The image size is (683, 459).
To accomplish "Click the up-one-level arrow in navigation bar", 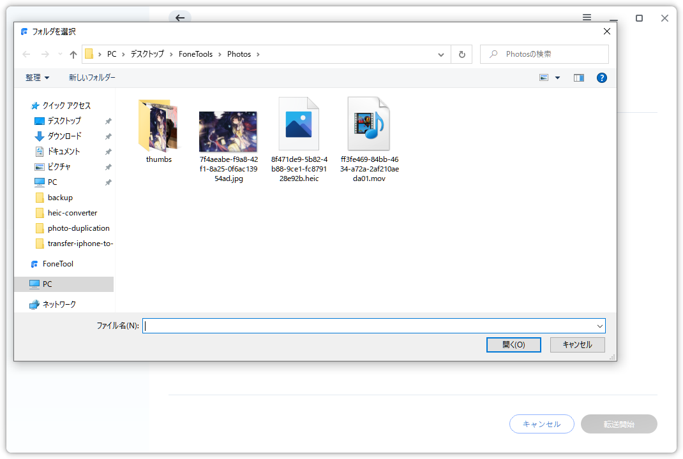I will (x=73, y=54).
